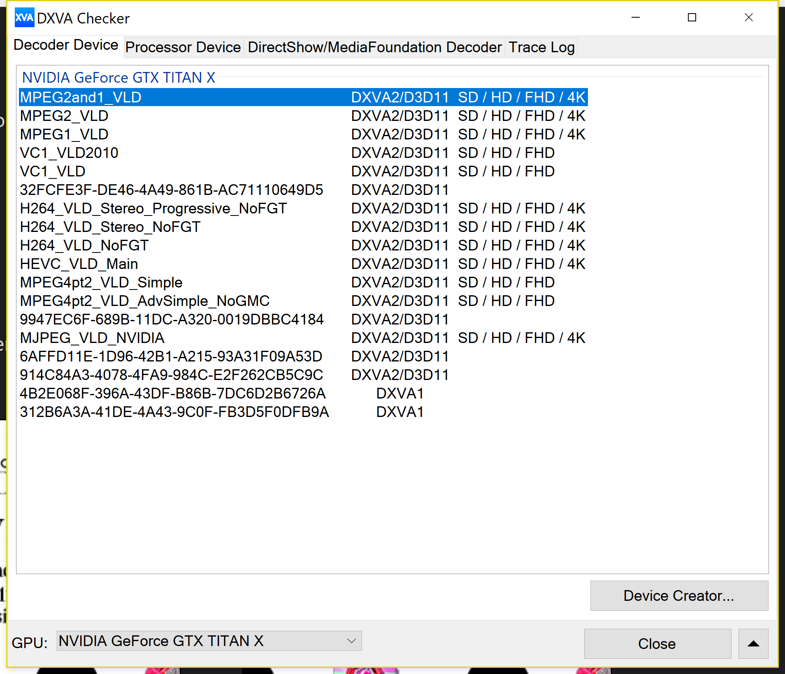Select the MPEG2_VLD decoder row
785x674 pixels.
click(303, 116)
